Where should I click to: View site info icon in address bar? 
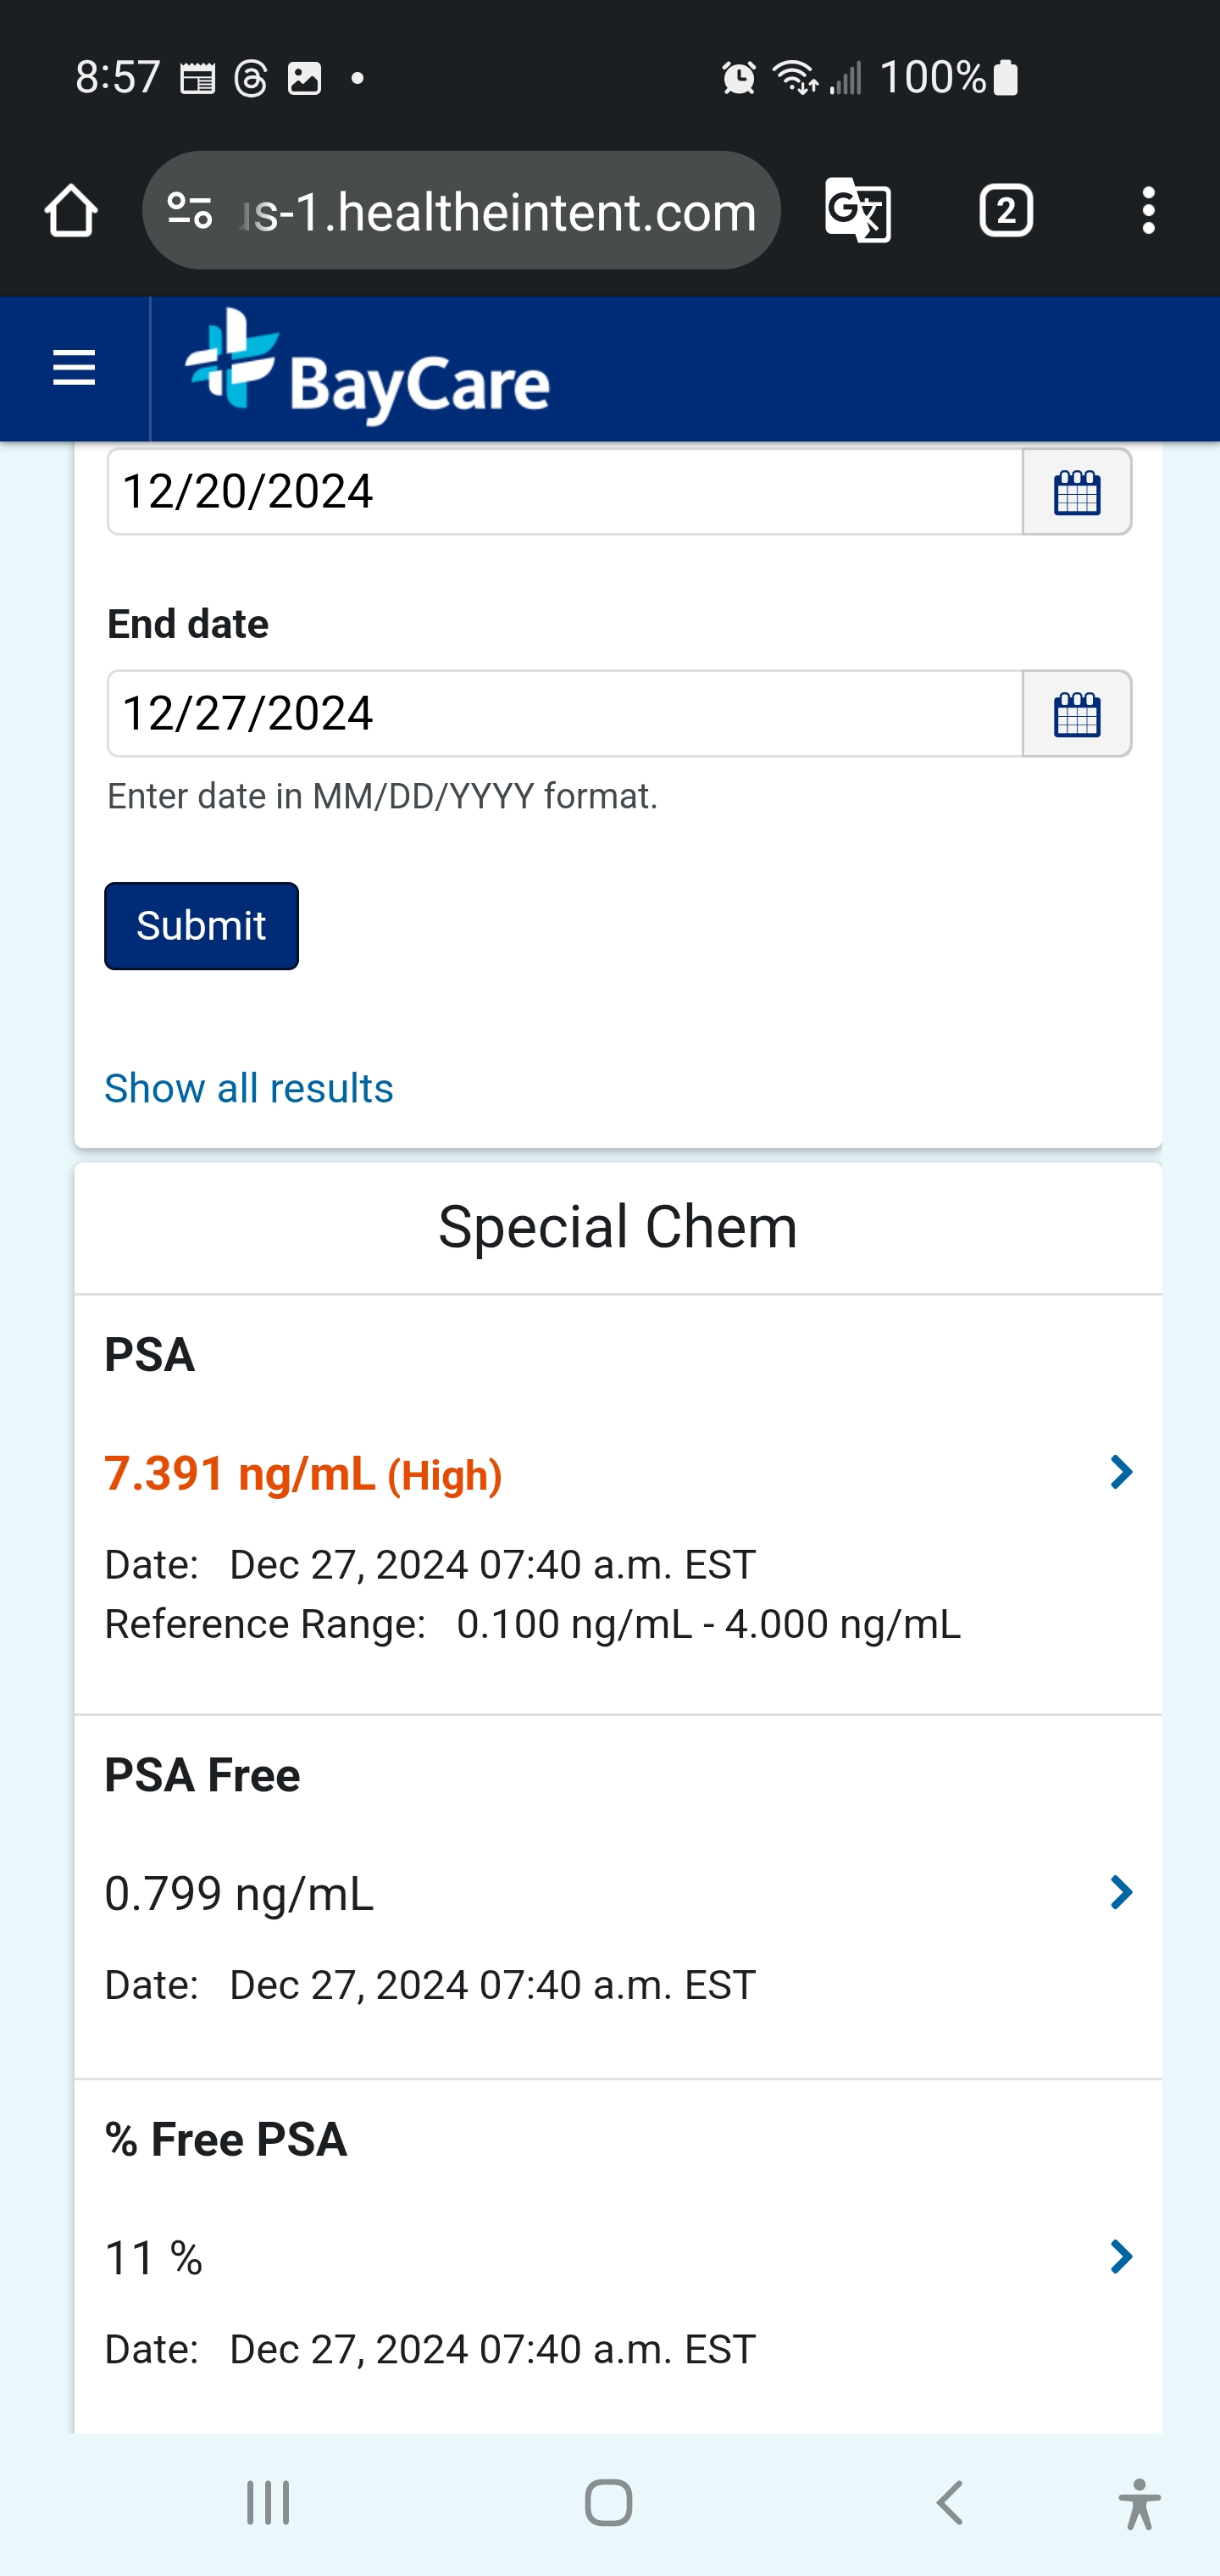click(x=190, y=211)
